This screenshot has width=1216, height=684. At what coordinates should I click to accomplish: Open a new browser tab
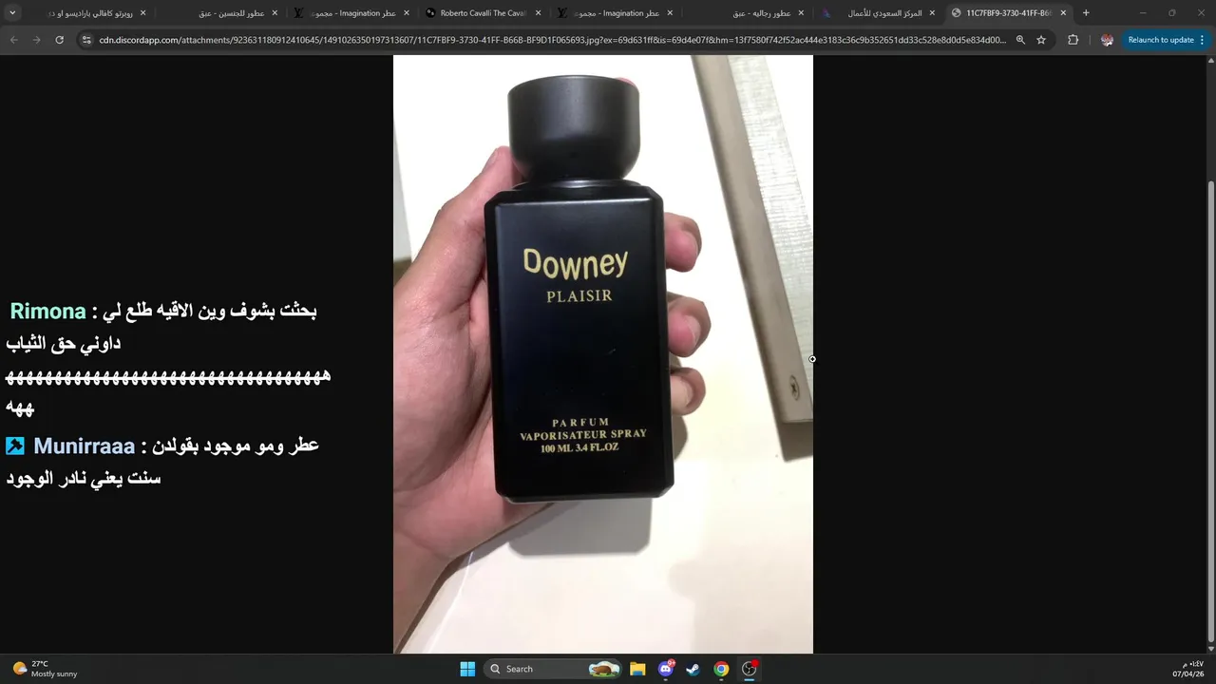1086,13
